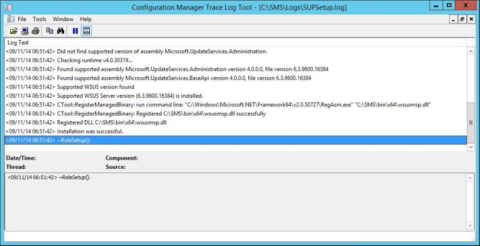Open Find with the binoculars icon
This screenshot has width=480, height=246.
tap(60, 31)
